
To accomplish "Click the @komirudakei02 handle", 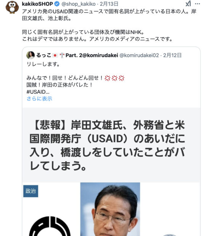I will (x=139, y=55).
